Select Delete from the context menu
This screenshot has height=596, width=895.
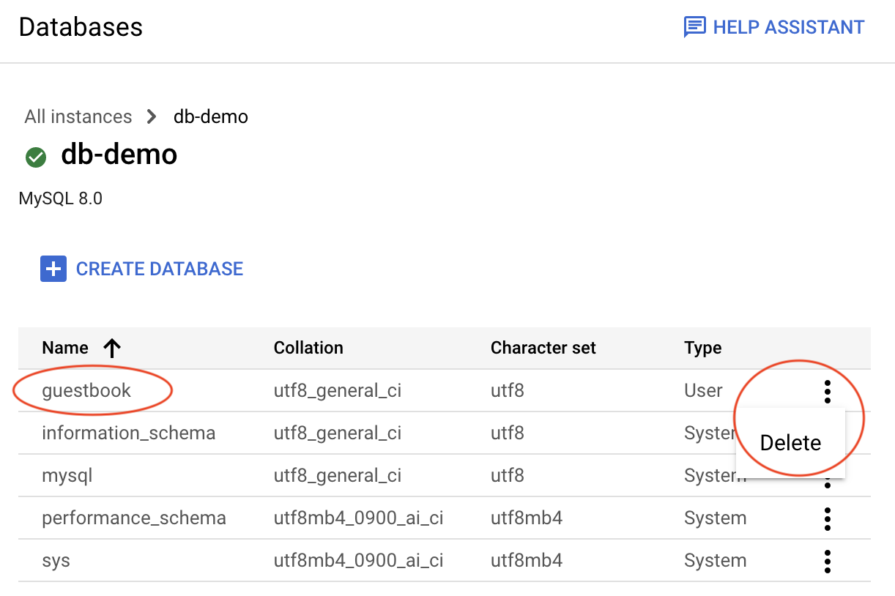[790, 442]
